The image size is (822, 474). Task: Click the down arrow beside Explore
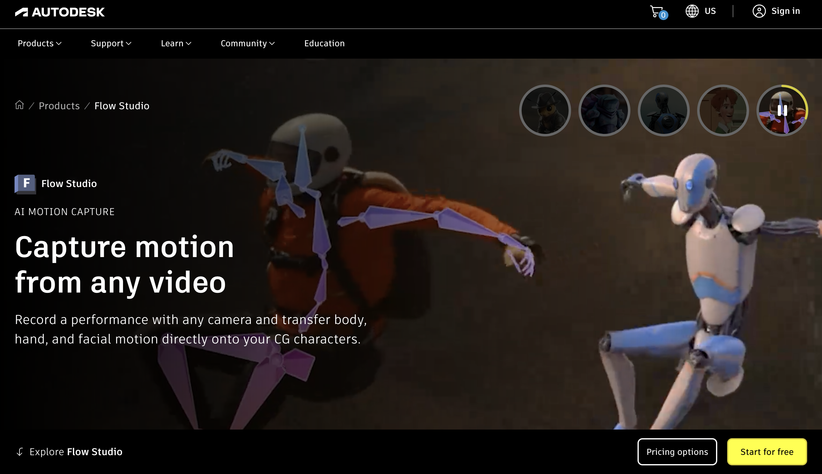pyautogui.click(x=19, y=451)
